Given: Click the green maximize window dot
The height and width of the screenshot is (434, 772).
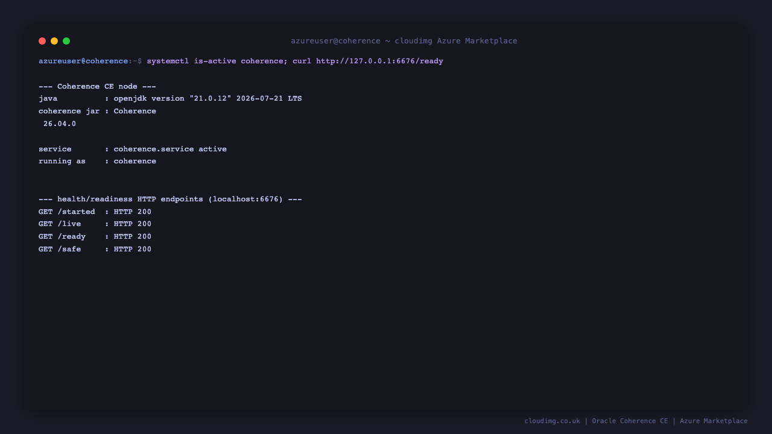Looking at the screenshot, I should (66, 41).
